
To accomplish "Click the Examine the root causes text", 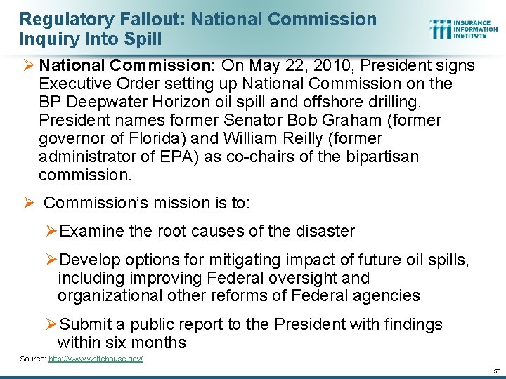I will click(207, 231).
